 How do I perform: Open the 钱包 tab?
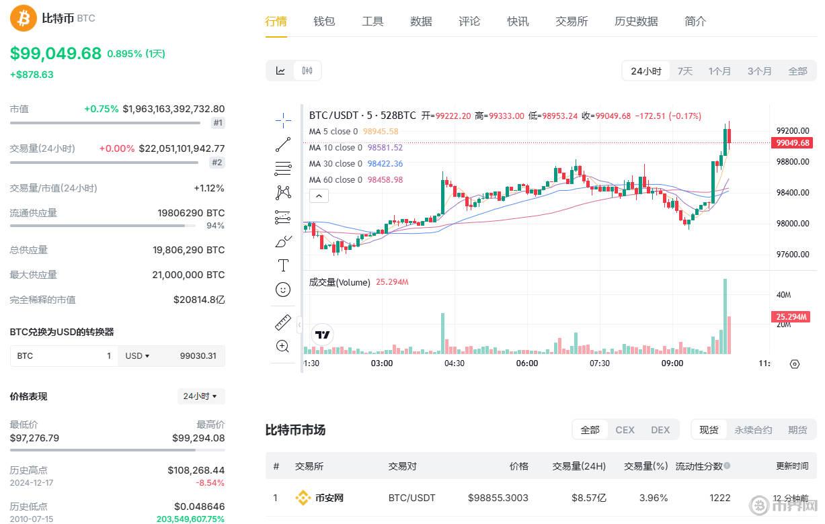tap(324, 21)
